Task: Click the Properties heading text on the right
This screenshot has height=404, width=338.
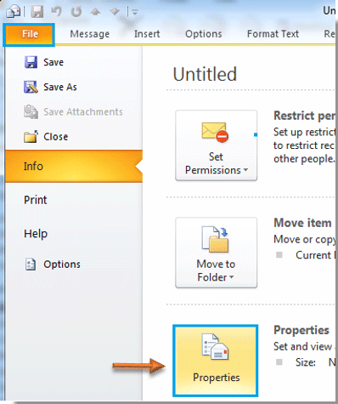Action: pos(301,330)
